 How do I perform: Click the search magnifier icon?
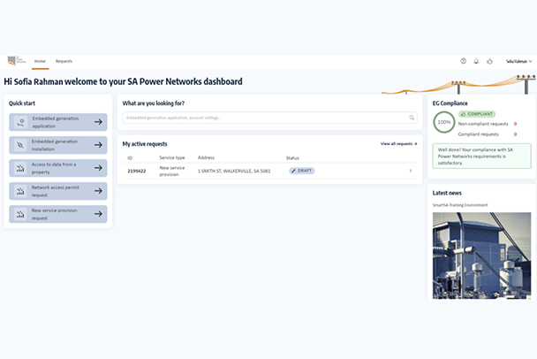pyautogui.click(x=412, y=118)
